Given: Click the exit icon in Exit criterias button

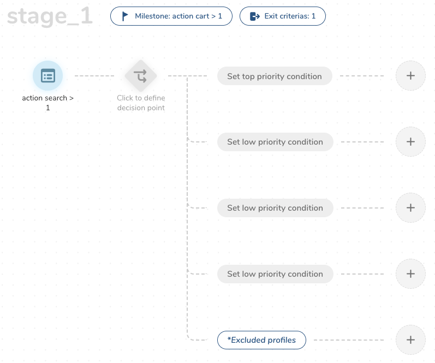Looking at the screenshot, I should [x=254, y=16].
